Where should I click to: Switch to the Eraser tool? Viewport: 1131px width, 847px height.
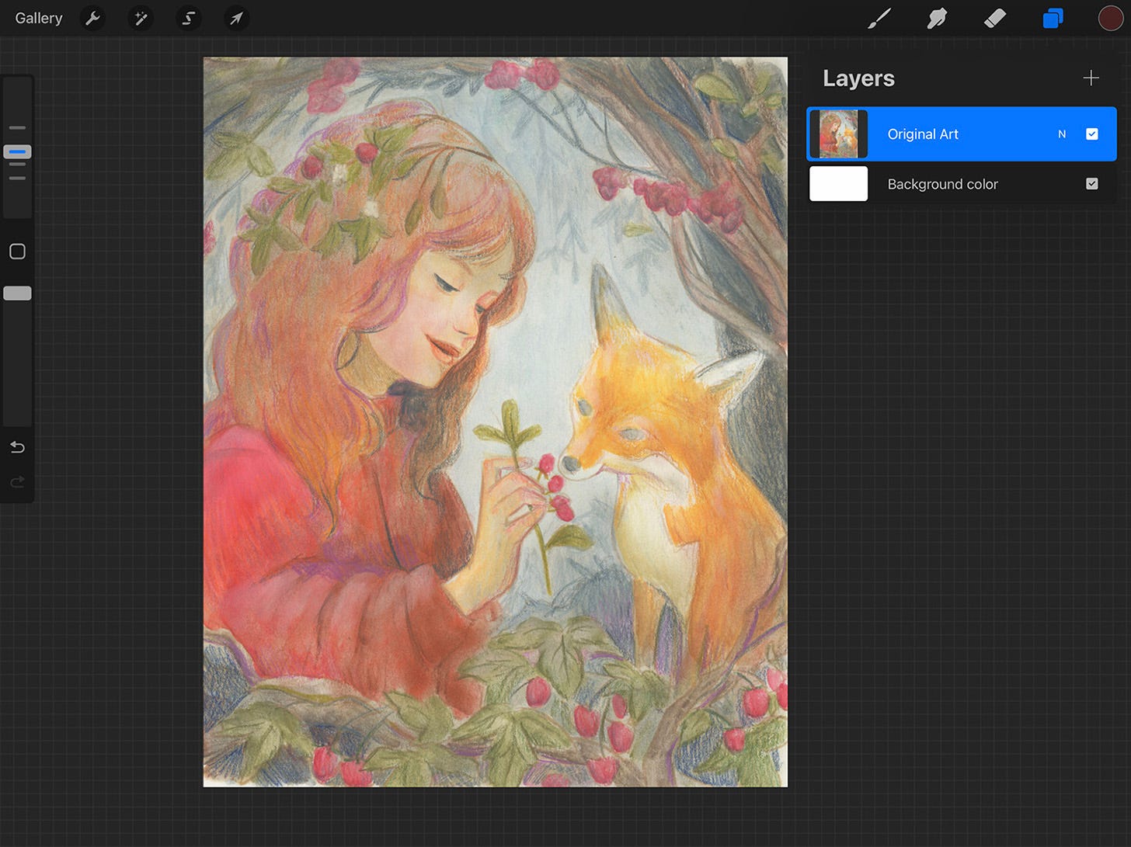pyautogui.click(x=995, y=18)
